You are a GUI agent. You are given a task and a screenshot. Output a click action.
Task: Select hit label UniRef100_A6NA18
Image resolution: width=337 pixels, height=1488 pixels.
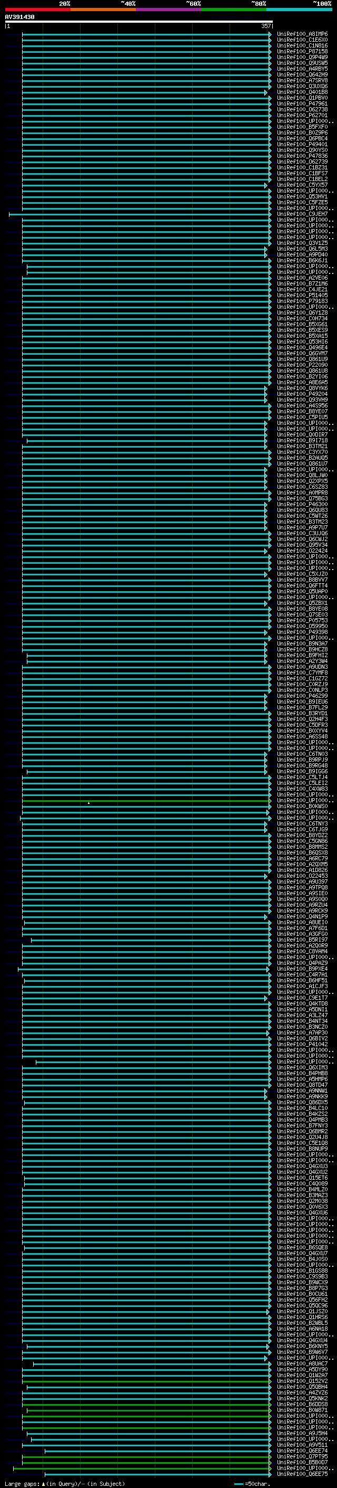tap(302, 1329)
